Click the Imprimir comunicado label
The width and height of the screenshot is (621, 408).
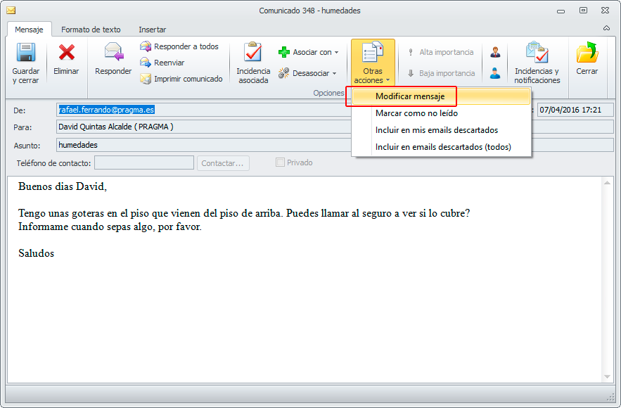pos(188,79)
